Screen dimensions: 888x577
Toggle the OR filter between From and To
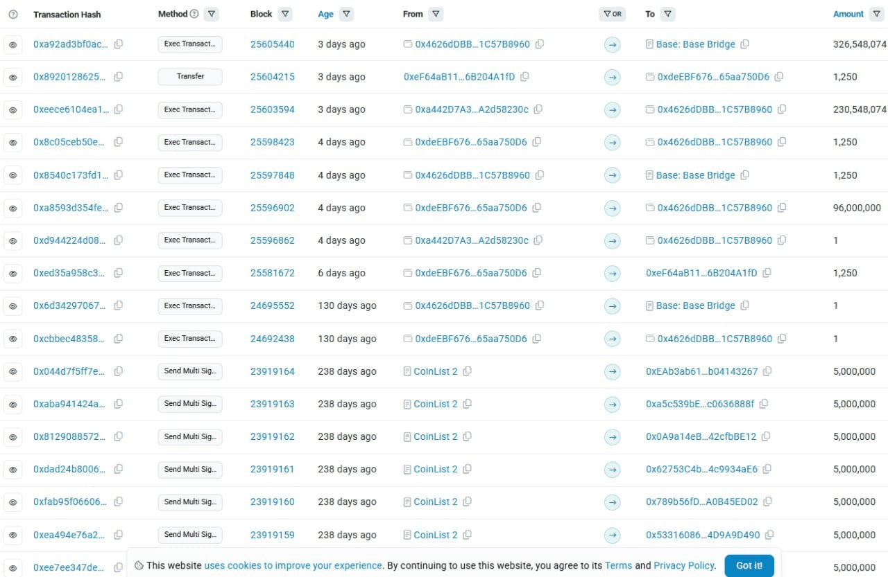pos(612,14)
